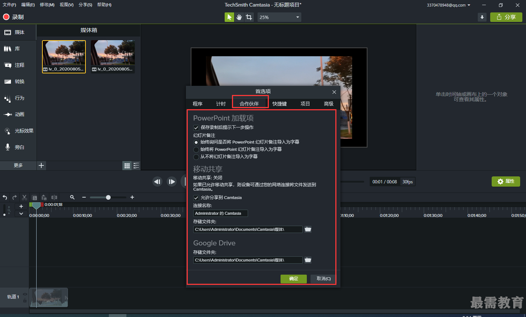Click the Copy icon in timeline toolbar
Viewport: 526px width, 317px height.
tap(34, 197)
